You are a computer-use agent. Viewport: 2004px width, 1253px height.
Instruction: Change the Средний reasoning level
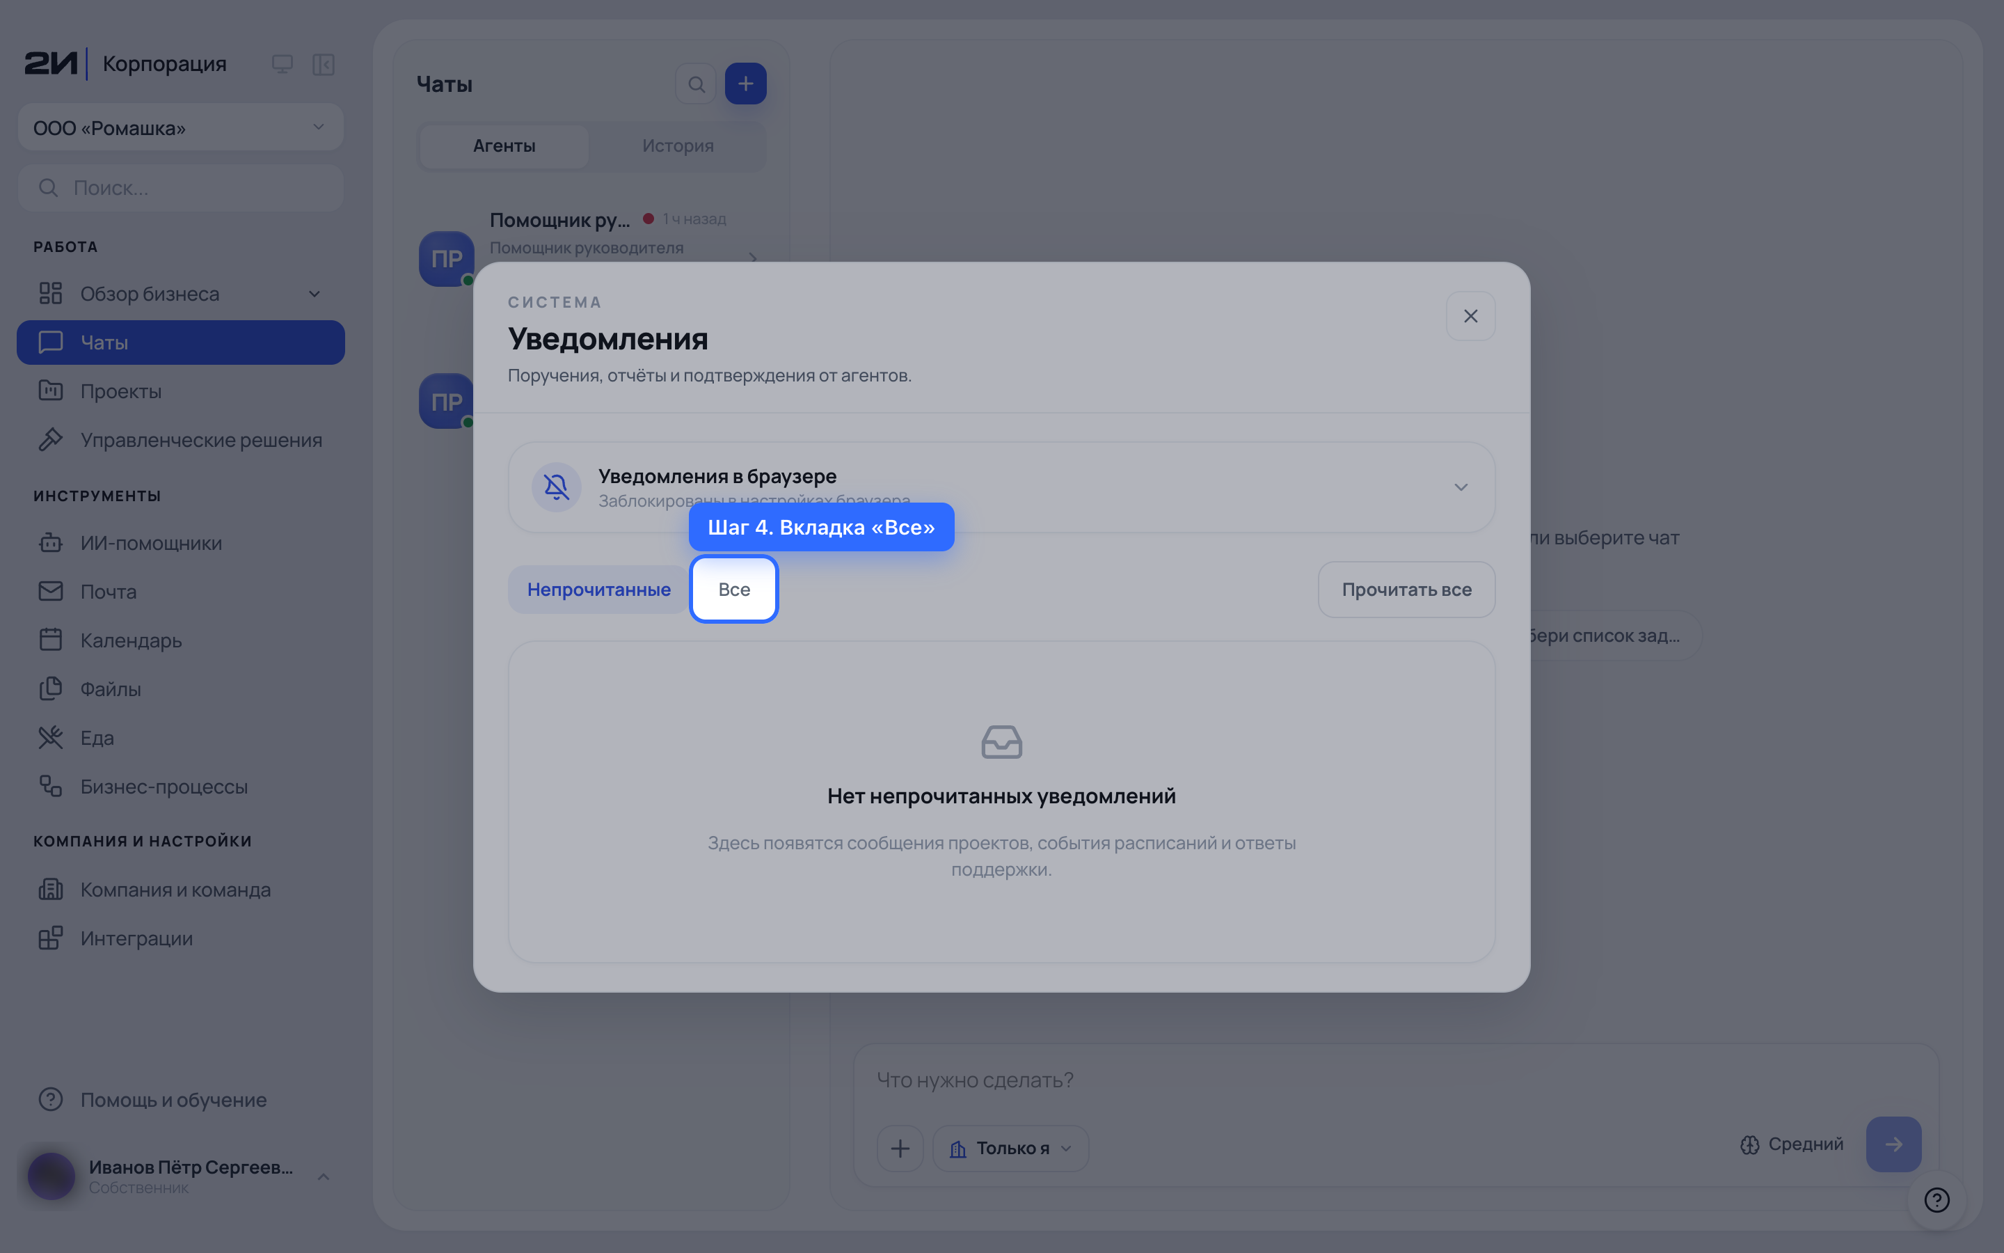(1792, 1144)
